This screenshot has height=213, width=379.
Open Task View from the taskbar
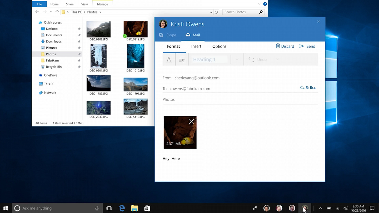(109, 208)
